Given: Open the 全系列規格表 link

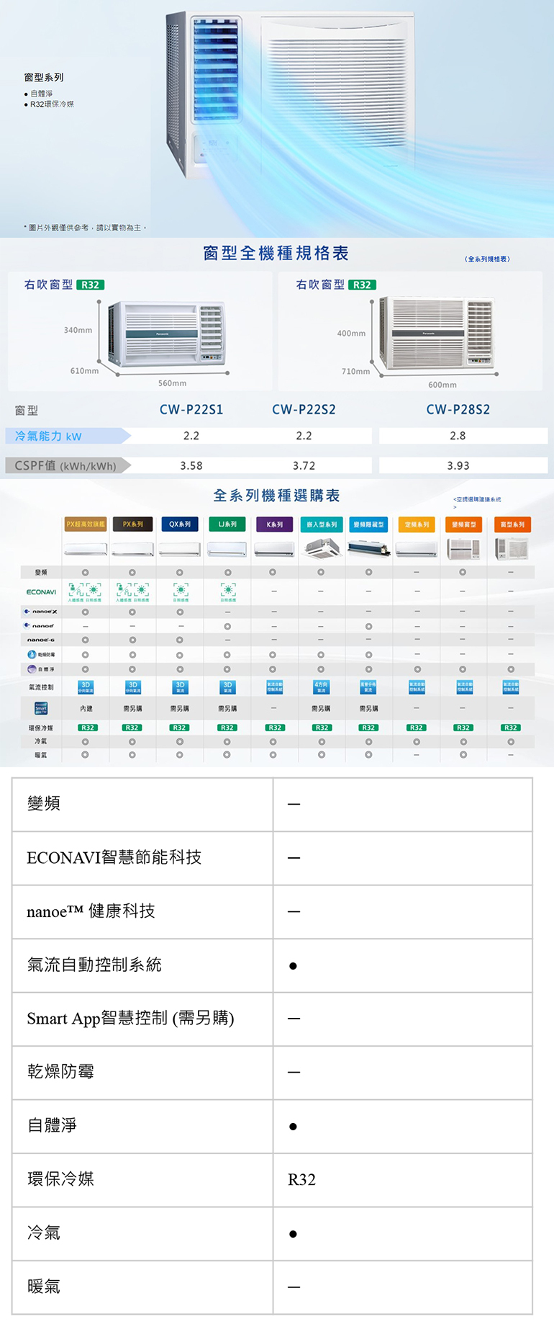Looking at the screenshot, I should click(487, 259).
